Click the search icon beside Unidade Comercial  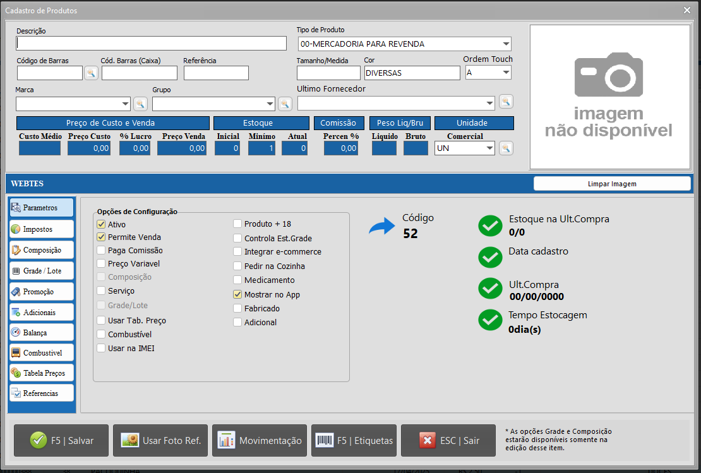506,148
